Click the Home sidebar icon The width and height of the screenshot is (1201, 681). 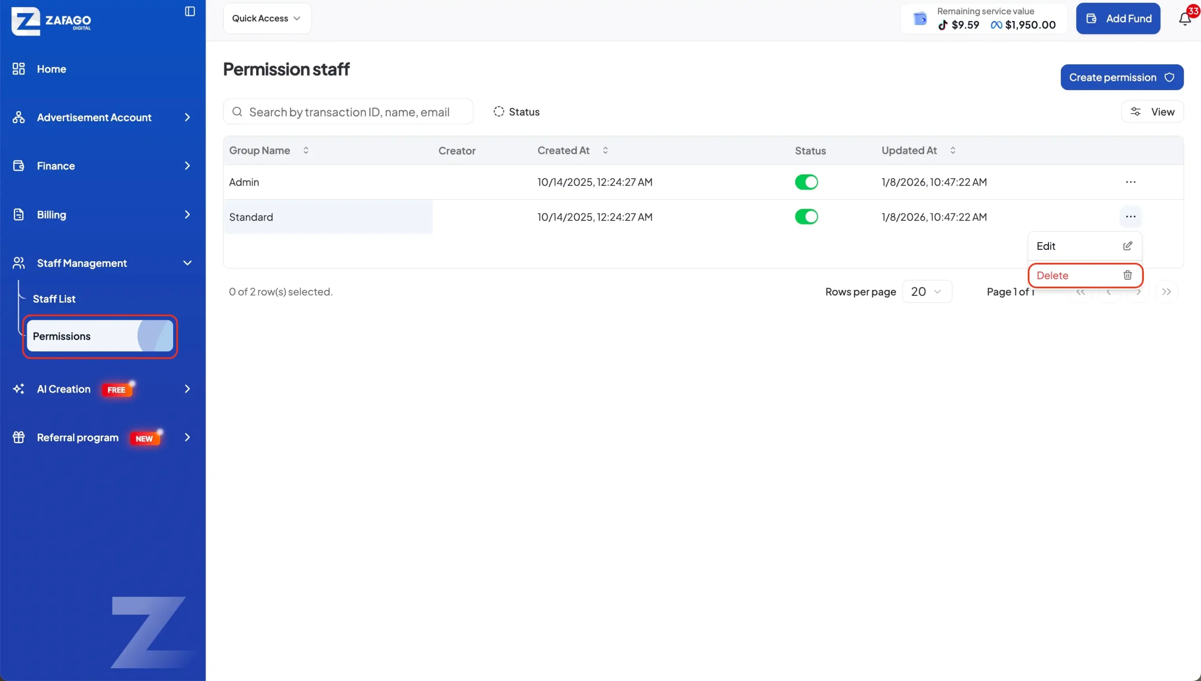coord(19,69)
